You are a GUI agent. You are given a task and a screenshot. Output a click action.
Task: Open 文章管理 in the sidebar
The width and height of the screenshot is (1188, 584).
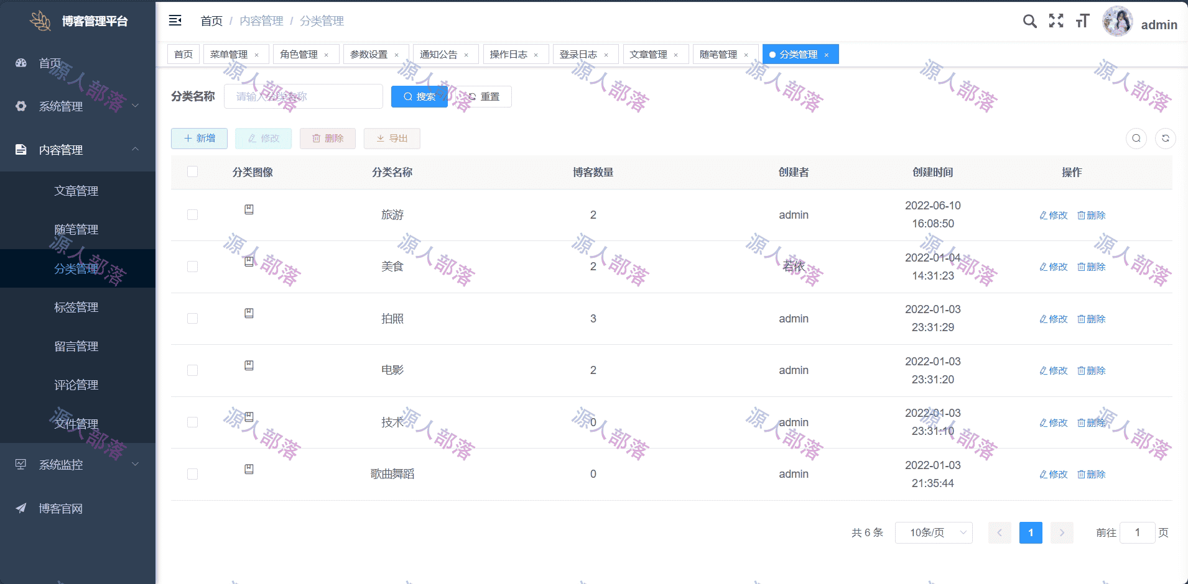point(77,191)
